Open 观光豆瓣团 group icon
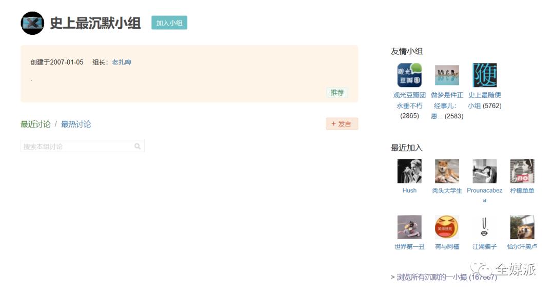 tap(409, 75)
